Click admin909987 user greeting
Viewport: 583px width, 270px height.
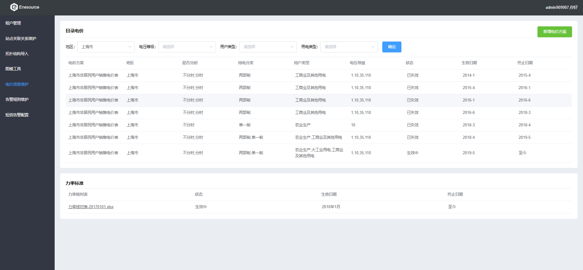click(561, 7)
